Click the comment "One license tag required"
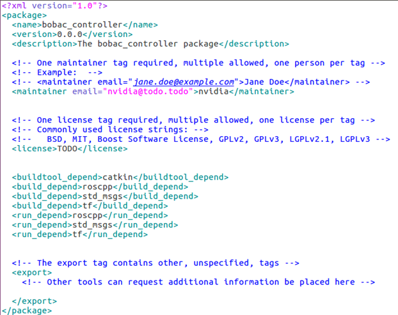The height and width of the screenshot is (315, 398). (193, 120)
